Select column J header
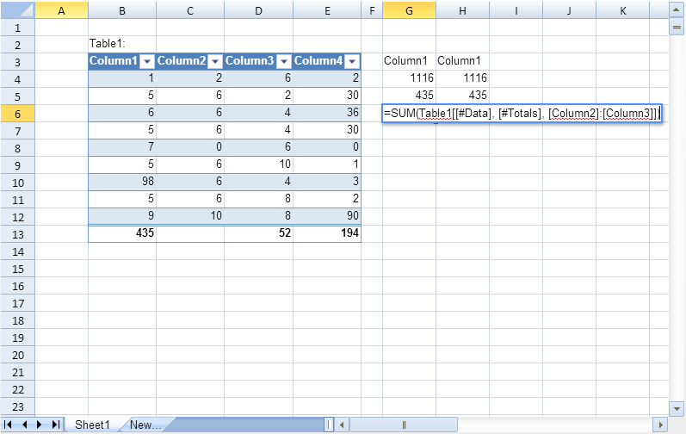The image size is (686, 434). pos(569,10)
